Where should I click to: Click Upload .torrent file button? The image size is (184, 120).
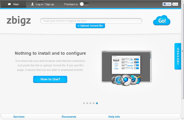pyautogui.click(x=90, y=26)
